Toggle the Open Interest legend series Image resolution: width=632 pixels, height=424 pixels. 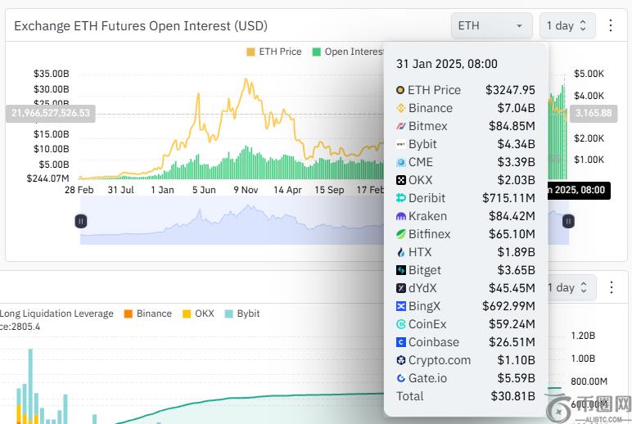347,52
